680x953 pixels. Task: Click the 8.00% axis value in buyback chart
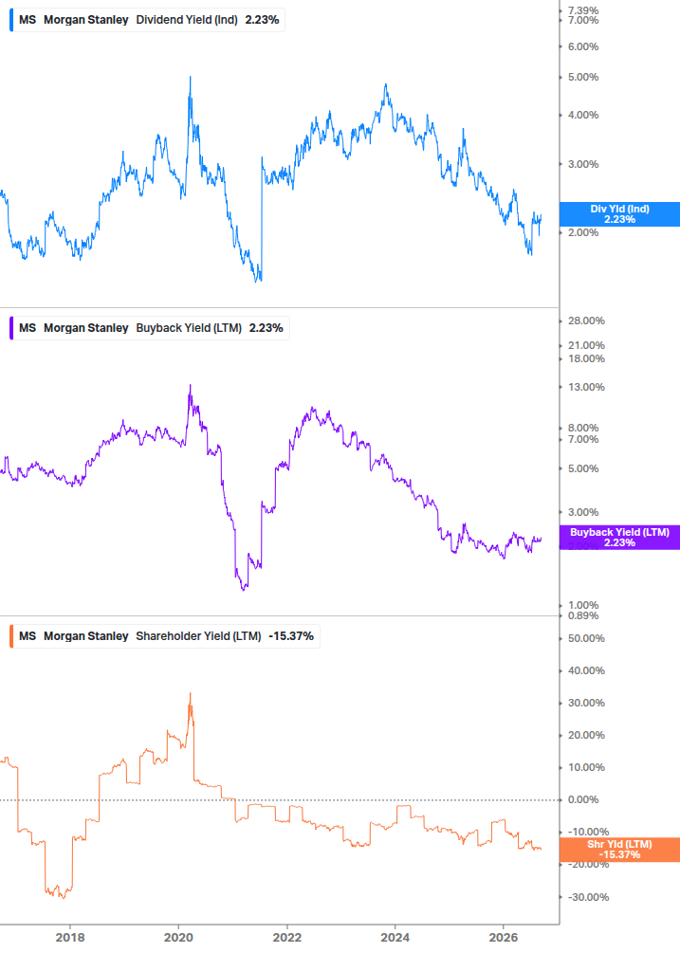(x=582, y=428)
